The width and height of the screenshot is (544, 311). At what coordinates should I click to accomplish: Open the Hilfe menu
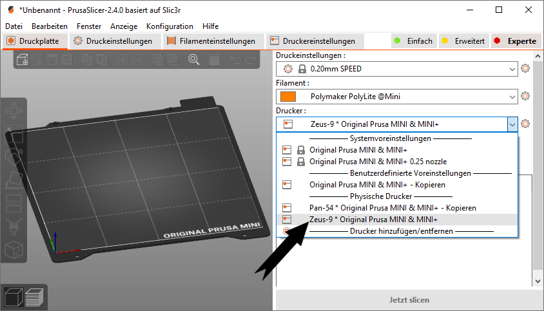click(211, 26)
